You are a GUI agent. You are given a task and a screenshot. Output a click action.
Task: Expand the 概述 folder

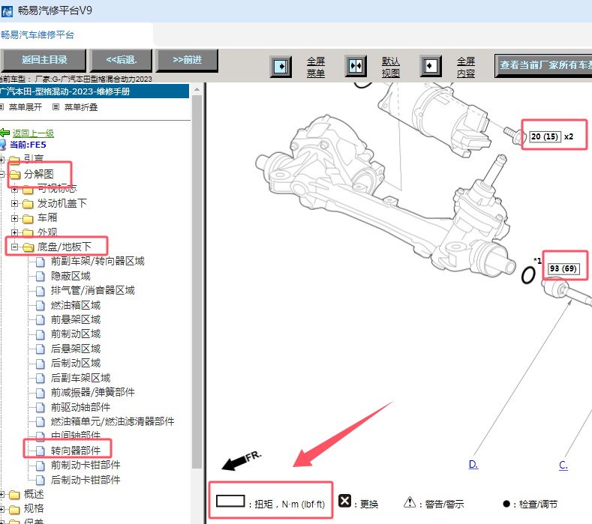2,494
